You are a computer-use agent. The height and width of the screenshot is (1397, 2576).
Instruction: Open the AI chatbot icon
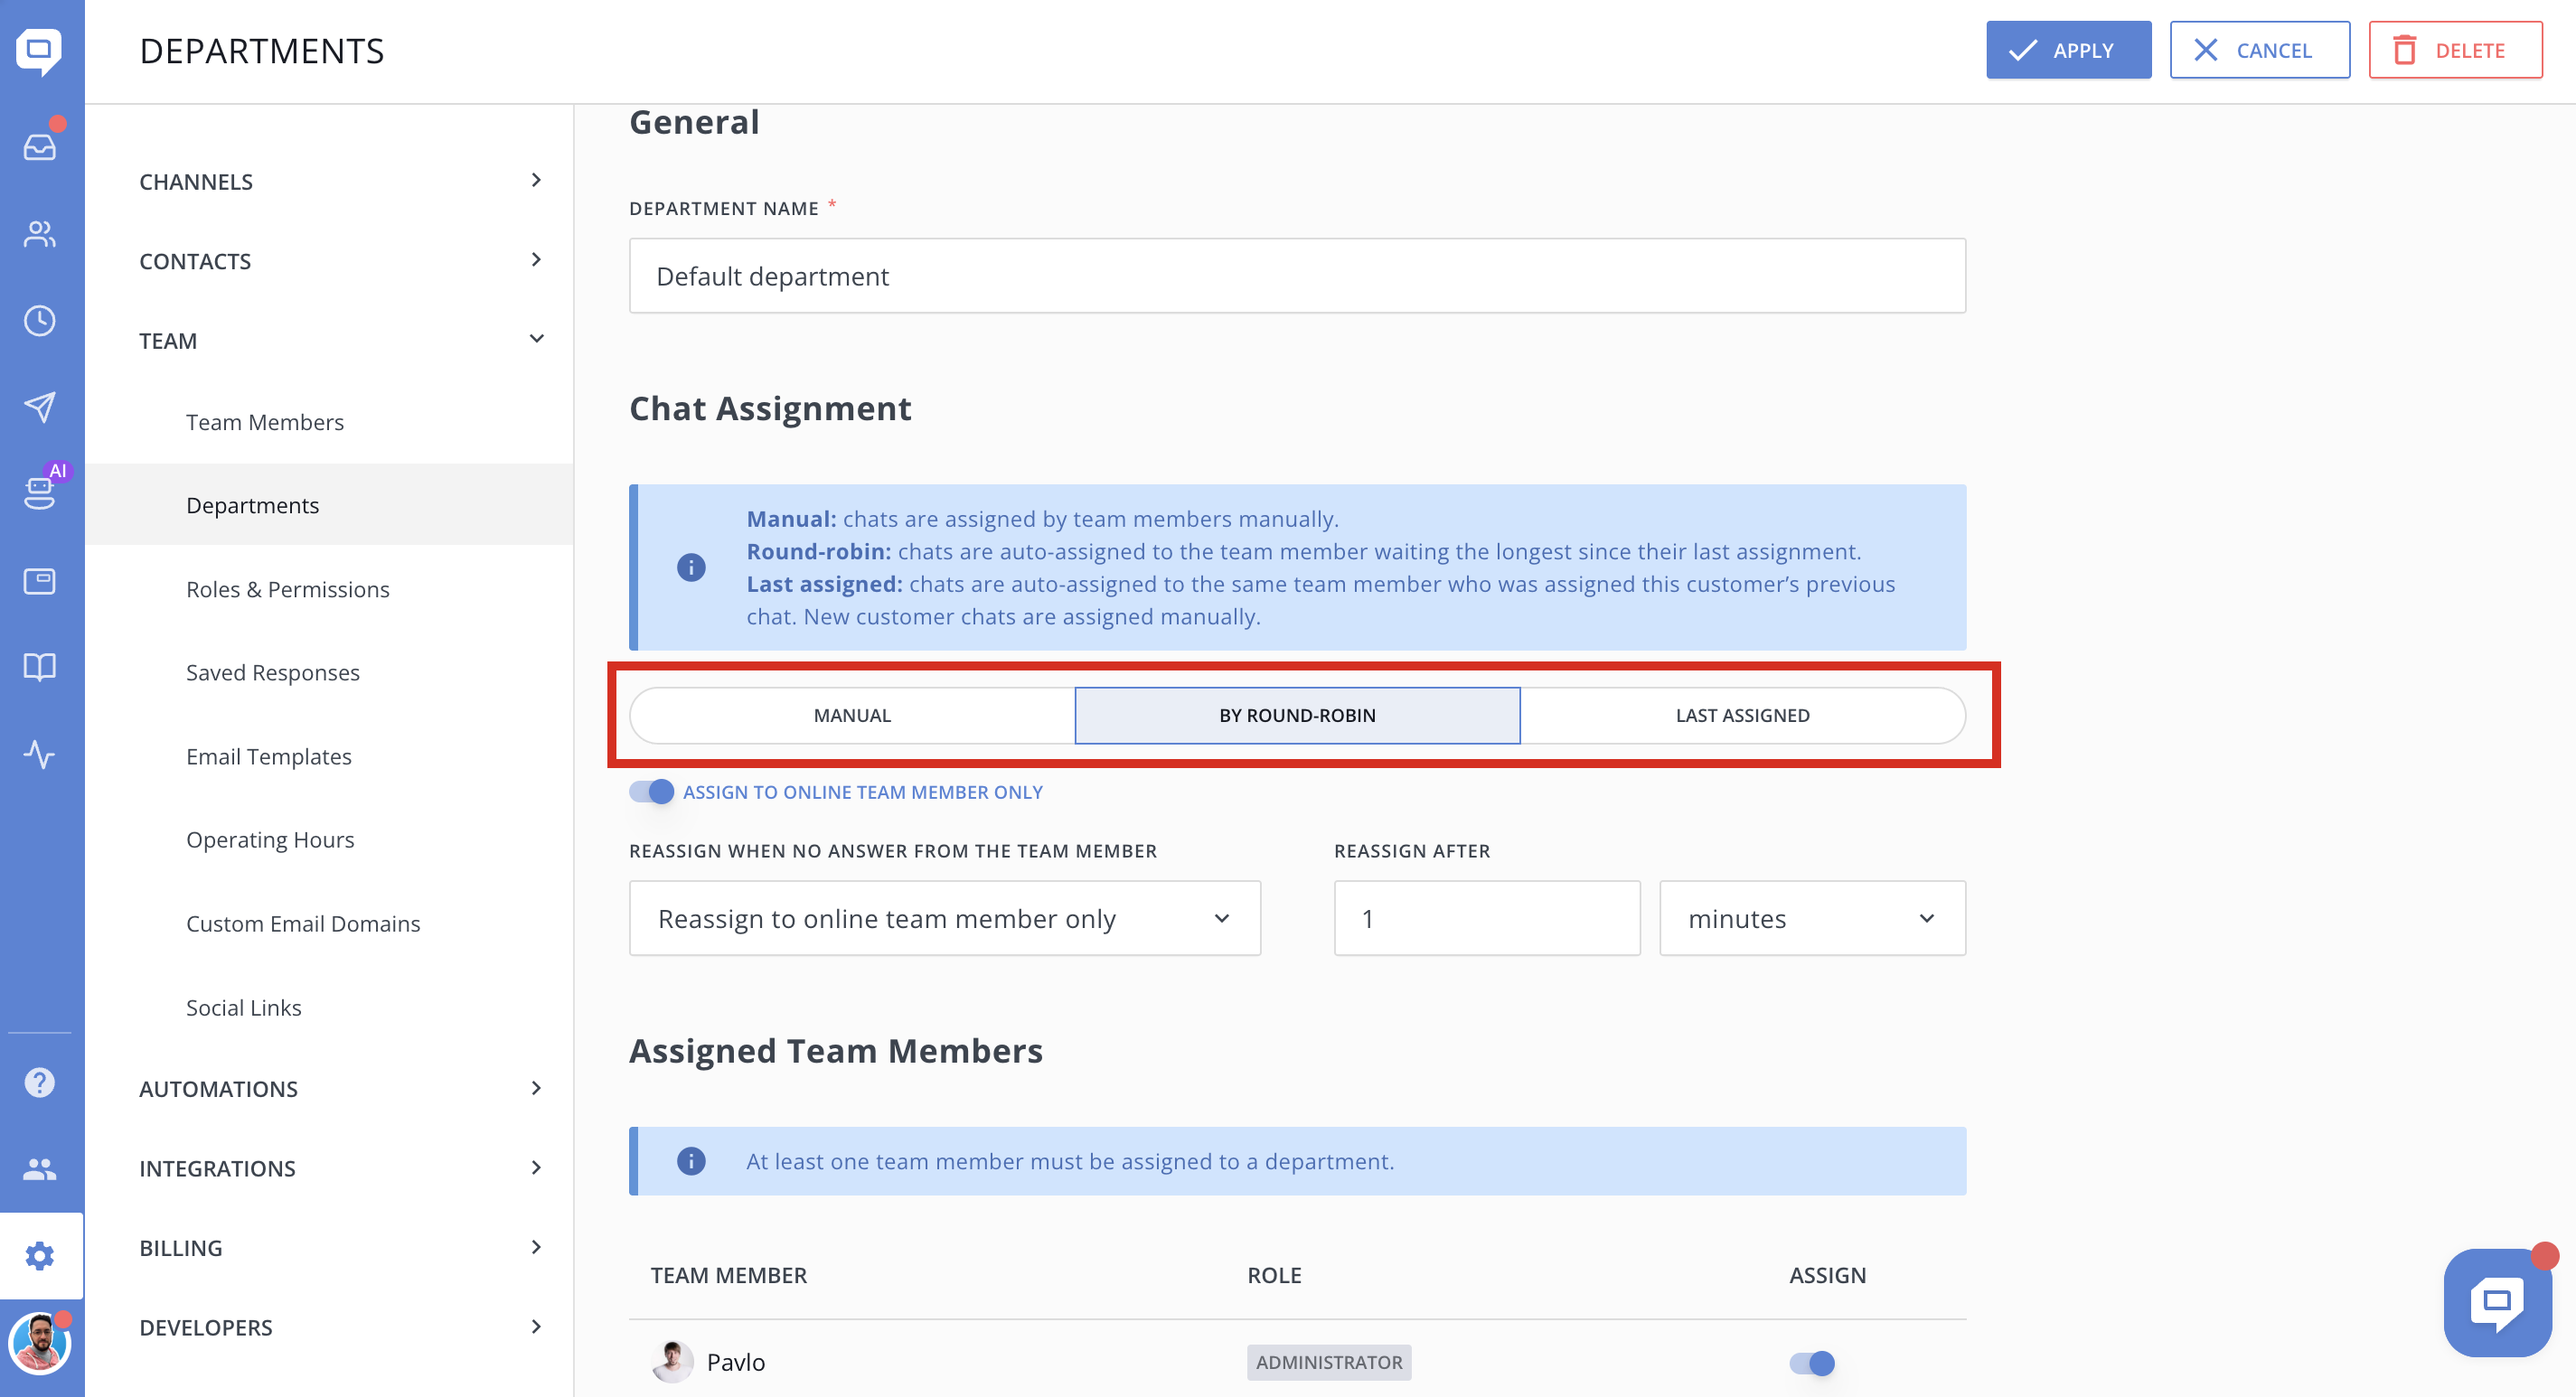(x=40, y=492)
